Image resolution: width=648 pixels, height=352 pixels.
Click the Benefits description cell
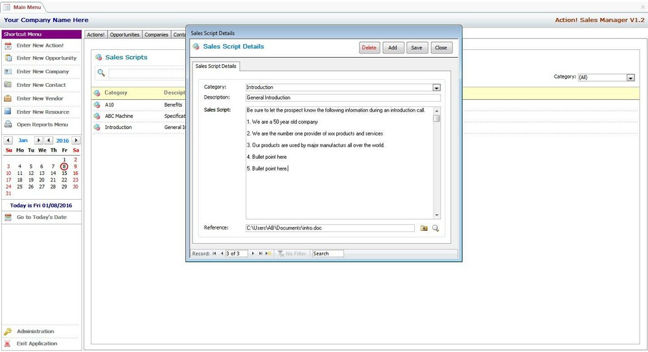(x=173, y=105)
